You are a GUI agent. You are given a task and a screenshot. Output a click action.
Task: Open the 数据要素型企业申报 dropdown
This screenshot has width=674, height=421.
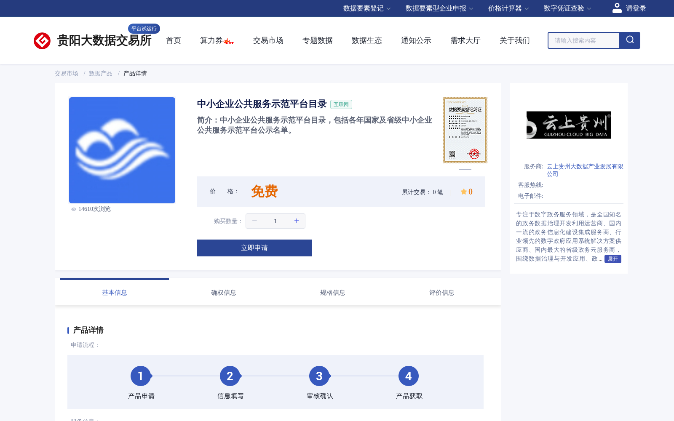point(439,8)
